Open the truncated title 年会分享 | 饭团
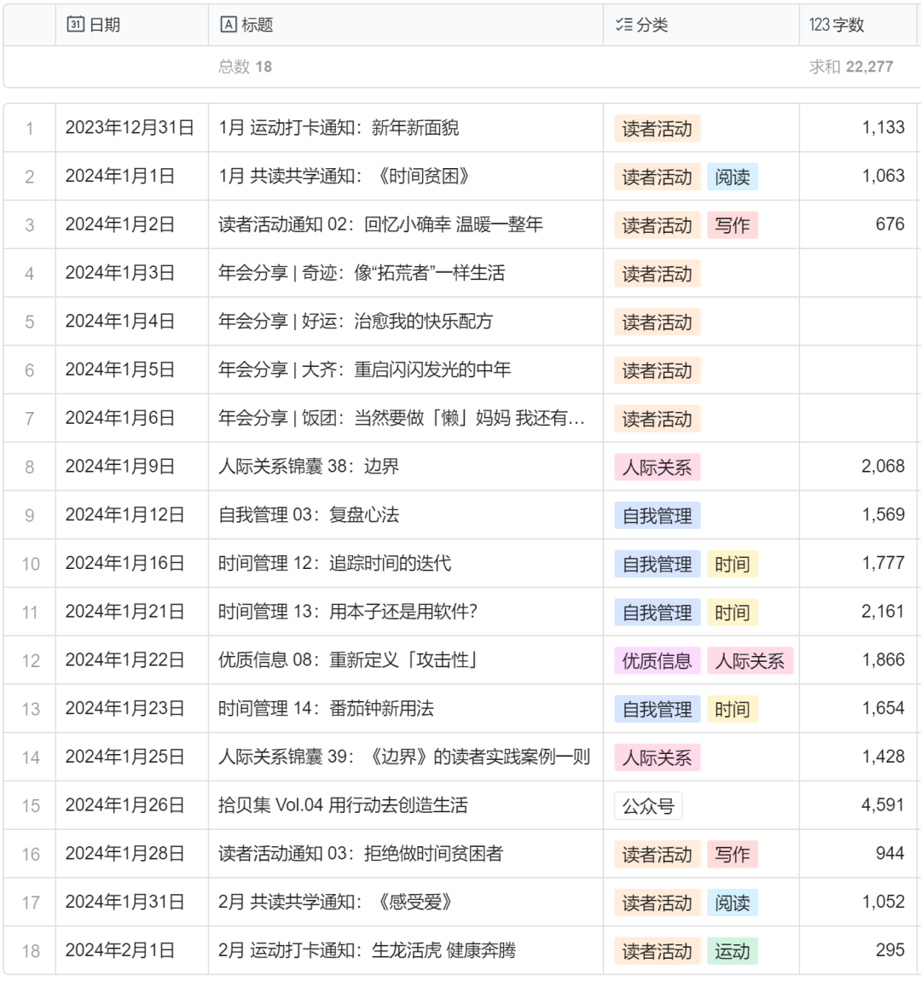Viewport: 921px width, 981px height. 402,418
